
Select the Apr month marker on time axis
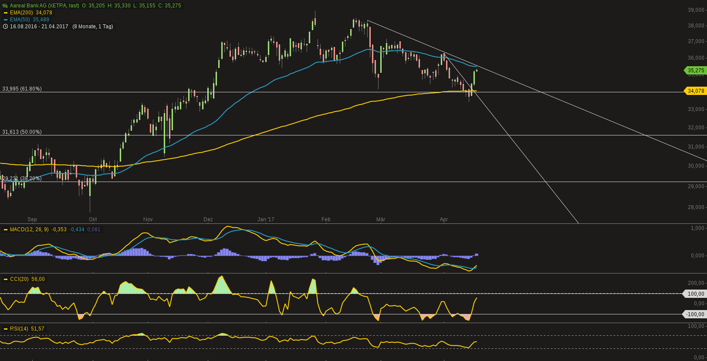coord(444,219)
